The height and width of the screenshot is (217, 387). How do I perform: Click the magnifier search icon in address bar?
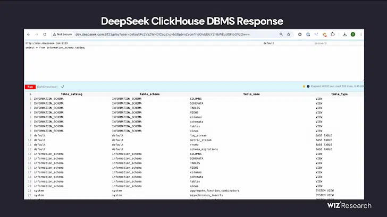(x=281, y=34)
